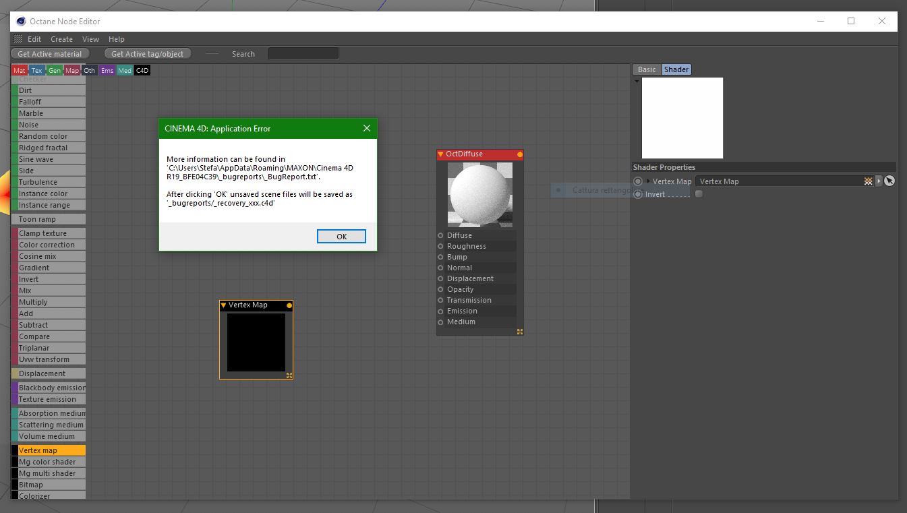
Task: Collapse the shader preview with small arrow
Action: pyautogui.click(x=637, y=82)
